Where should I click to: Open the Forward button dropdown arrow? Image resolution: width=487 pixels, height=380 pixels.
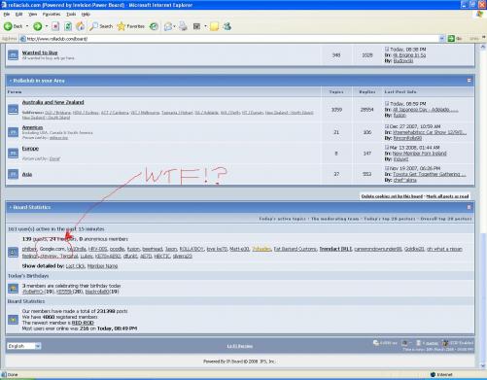[47, 26]
